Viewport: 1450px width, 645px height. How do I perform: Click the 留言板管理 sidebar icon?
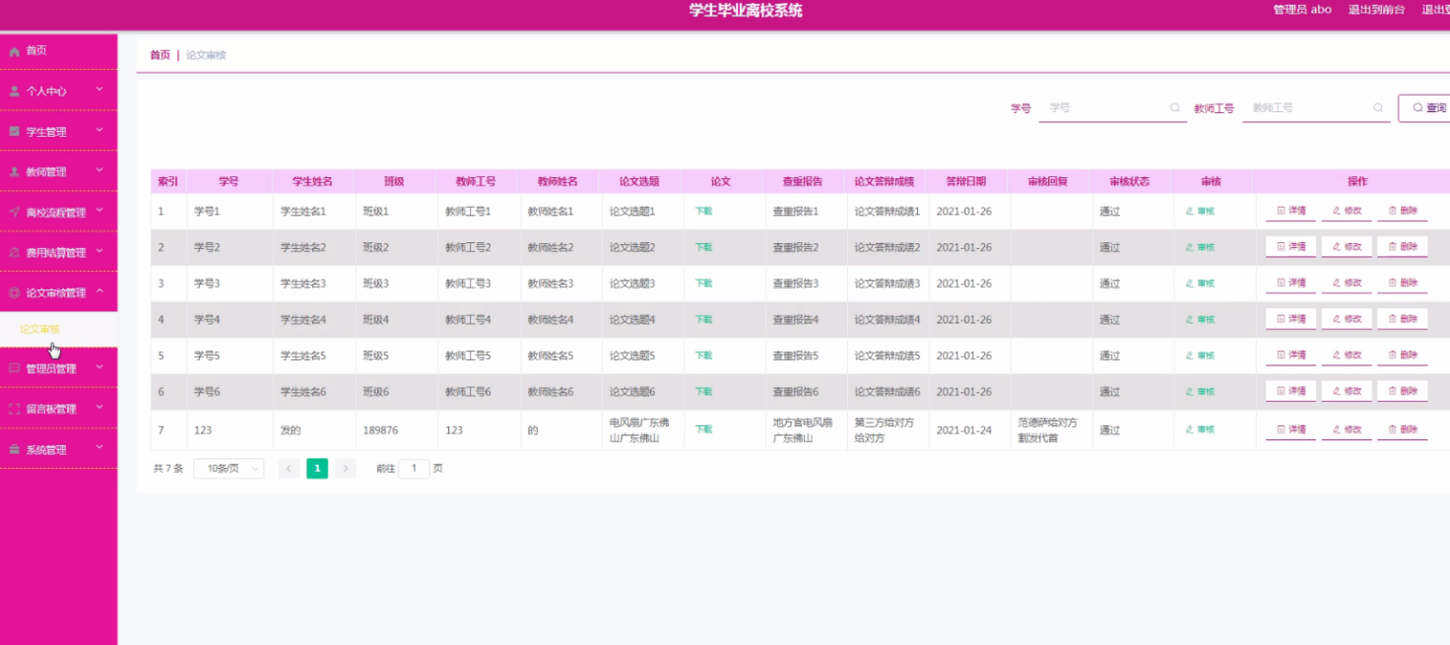[15, 409]
